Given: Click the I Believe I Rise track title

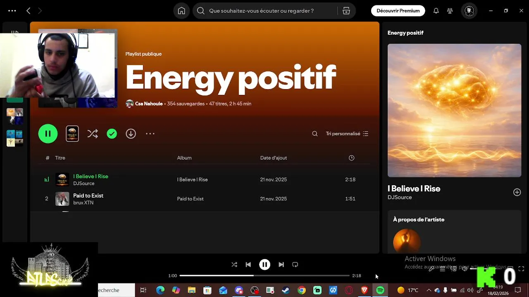Looking at the screenshot, I should point(91,176).
